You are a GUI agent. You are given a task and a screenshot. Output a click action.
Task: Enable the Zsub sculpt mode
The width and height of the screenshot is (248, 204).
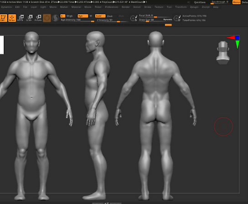coord(110,16)
